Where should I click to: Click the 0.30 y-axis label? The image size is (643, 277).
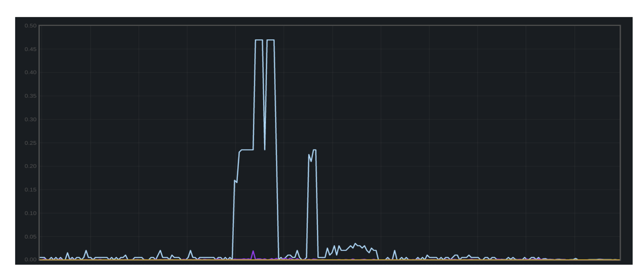[31, 119]
